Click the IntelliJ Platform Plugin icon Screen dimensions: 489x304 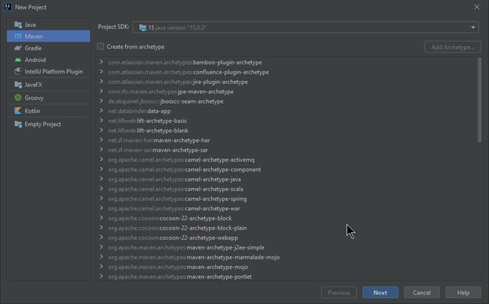click(18, 71)
